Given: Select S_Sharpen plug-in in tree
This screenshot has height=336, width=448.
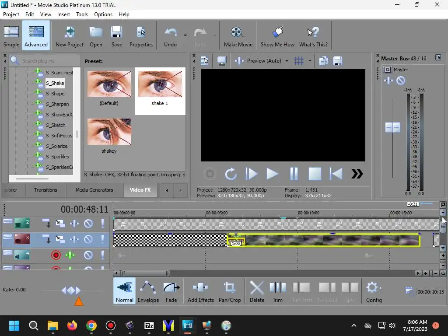Looking at the screenshot, I should 57,104.
